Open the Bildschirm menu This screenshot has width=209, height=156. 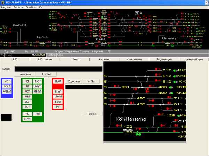click(x=31, y=7)
